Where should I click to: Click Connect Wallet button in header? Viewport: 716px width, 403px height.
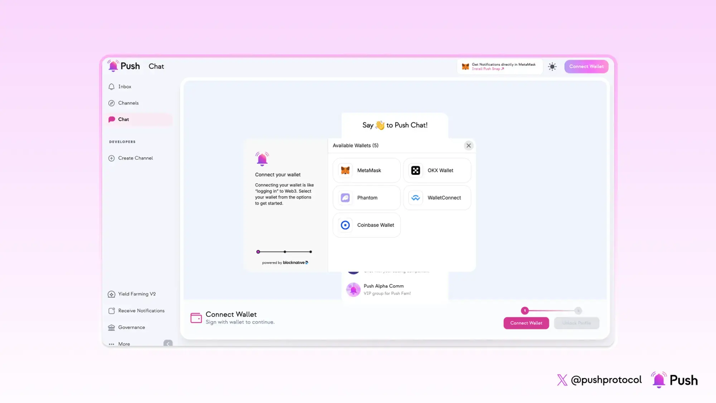tap(586, 66)
